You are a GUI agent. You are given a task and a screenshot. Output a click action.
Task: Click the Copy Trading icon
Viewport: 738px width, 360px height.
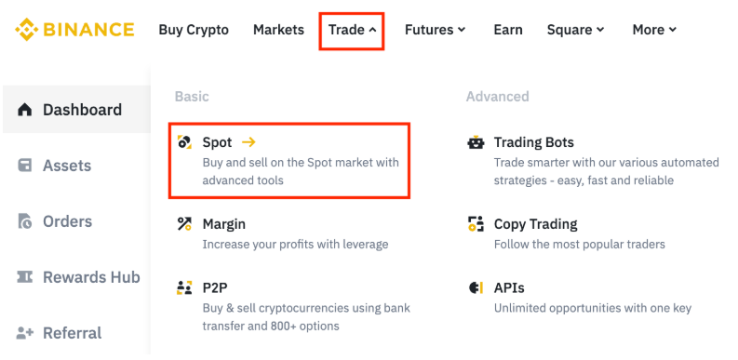[x=476, y=224]
